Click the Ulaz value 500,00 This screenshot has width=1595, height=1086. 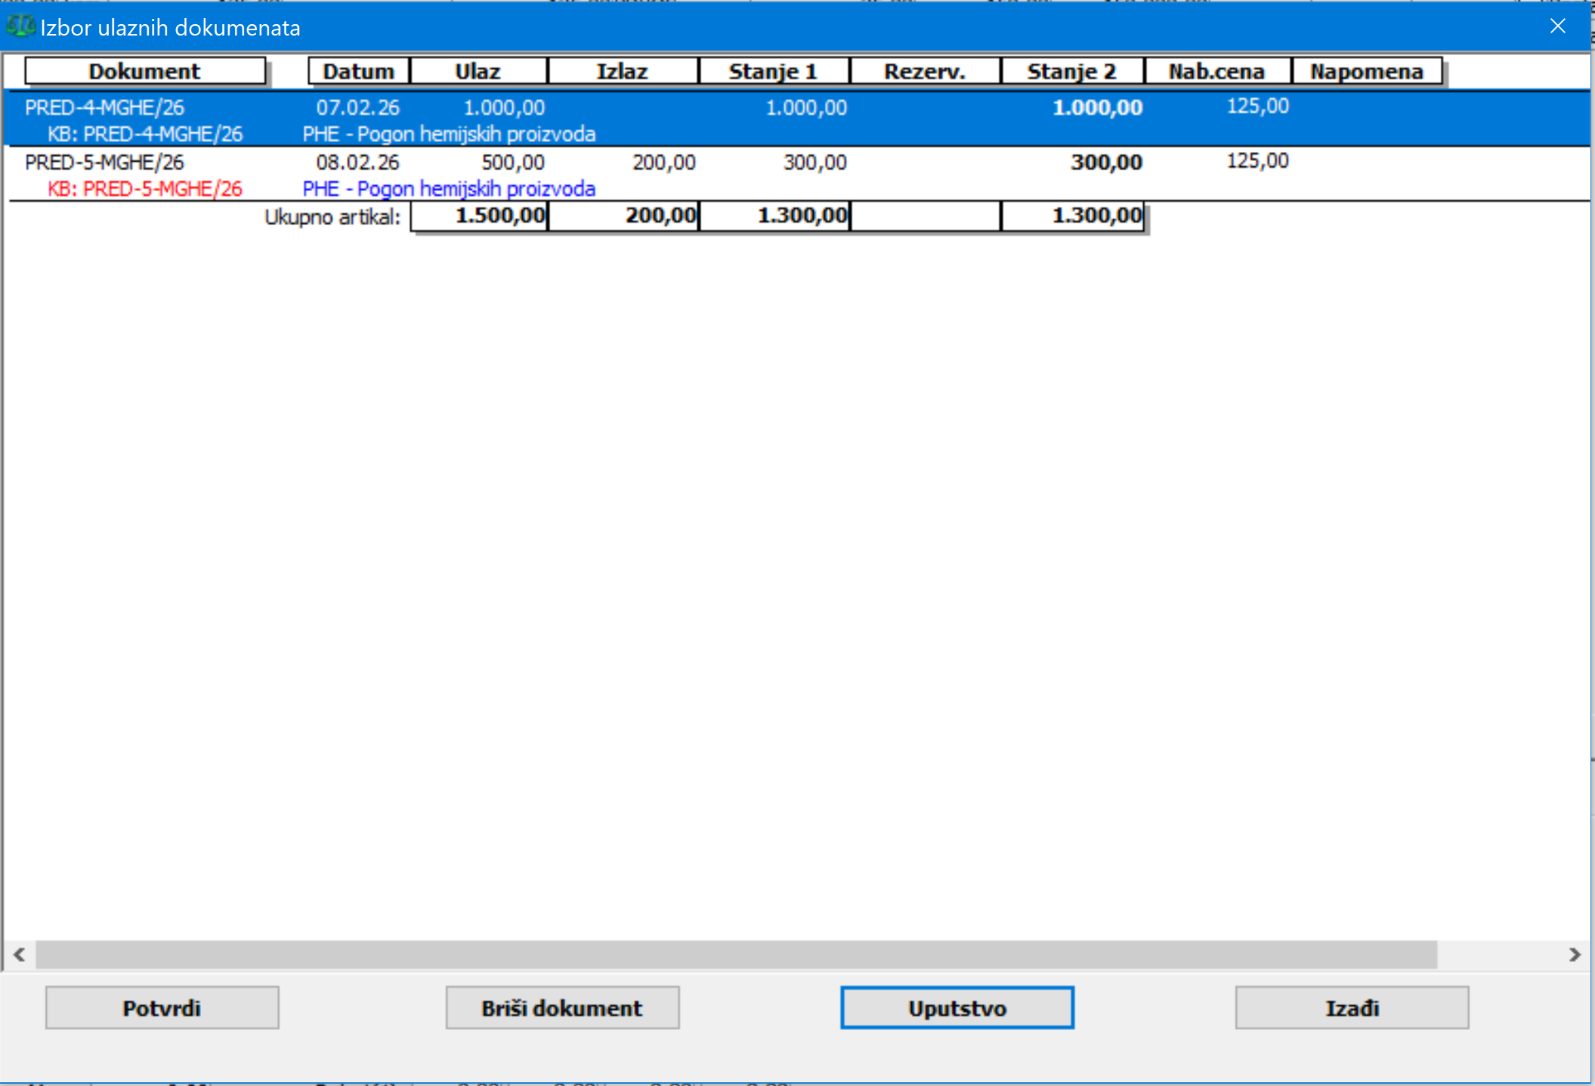513,162
